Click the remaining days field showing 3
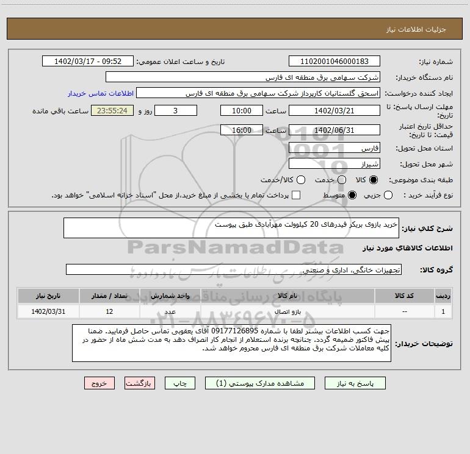The width and height of the screenshot is (470, 454). pos(176,111)
